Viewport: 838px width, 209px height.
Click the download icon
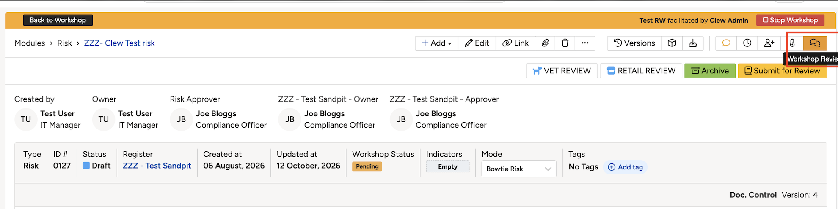[x=693, y=43]
